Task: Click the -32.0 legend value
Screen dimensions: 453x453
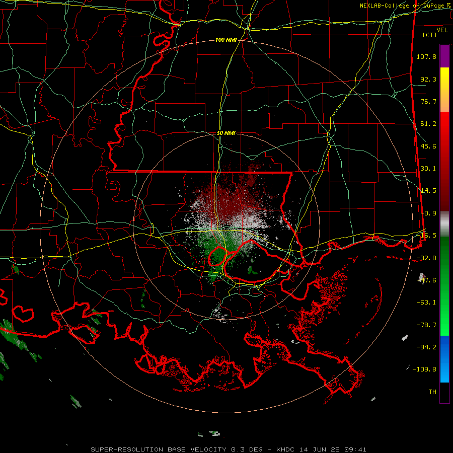Action: 426,258
